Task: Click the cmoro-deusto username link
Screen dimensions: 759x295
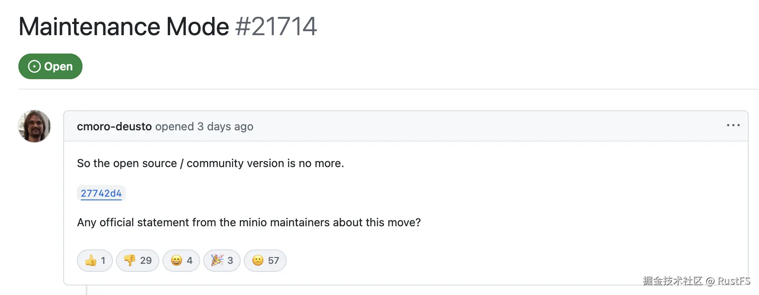Action: point(114,126)
